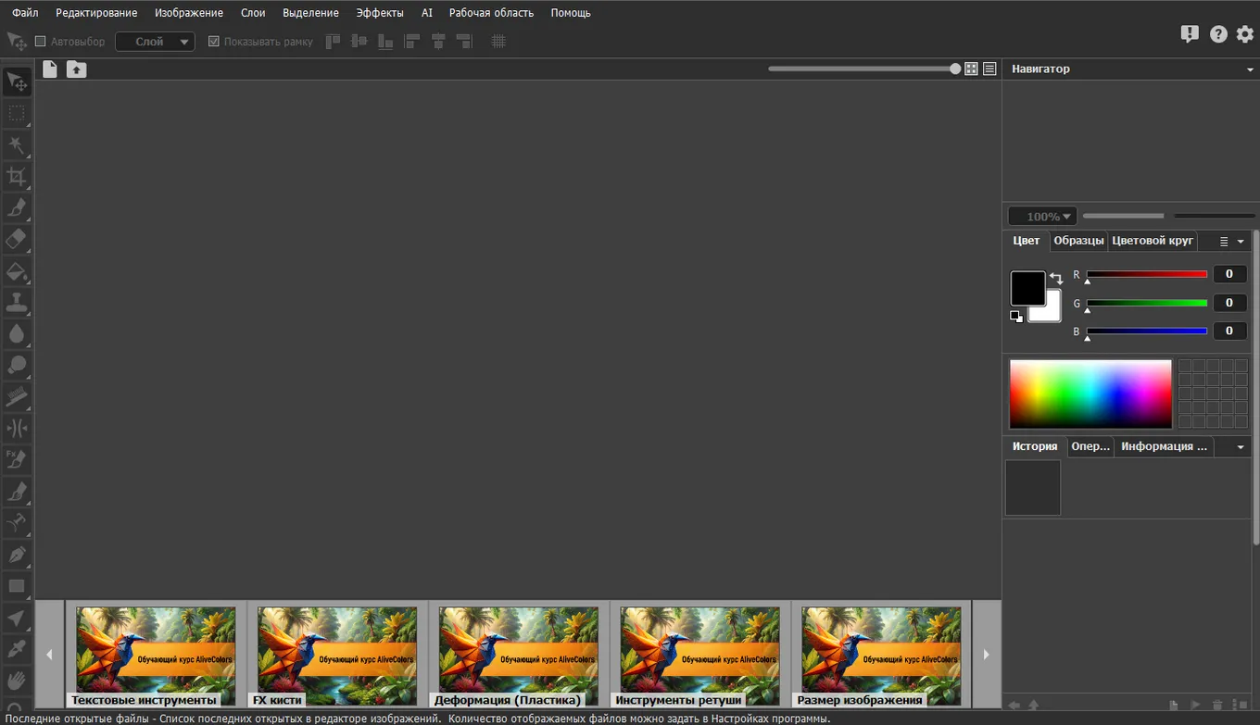The height and width of the screenshot is (725, 1260).
Task: Expand the Навигатор panel menu arrow
Action: (1250, 69)
